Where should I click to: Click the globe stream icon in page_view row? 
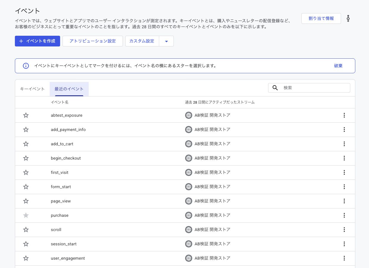[189, 201]
